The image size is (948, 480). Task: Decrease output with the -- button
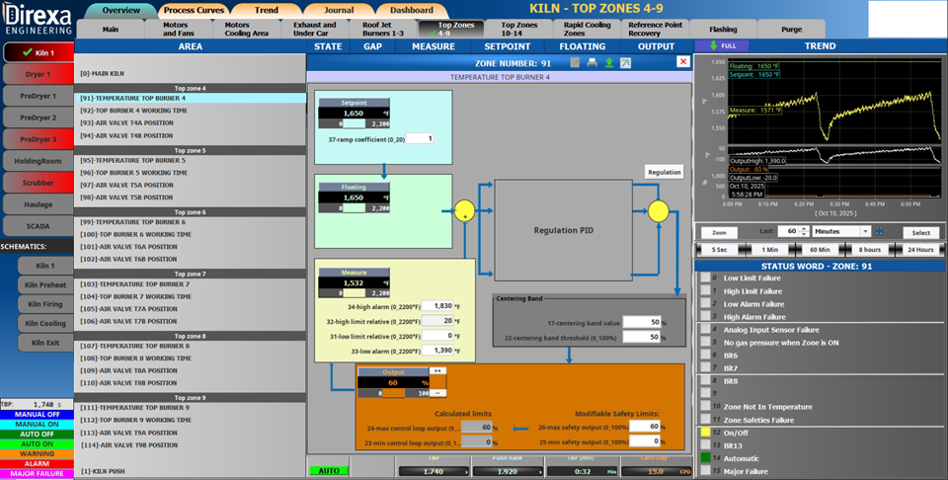[437, 393]
